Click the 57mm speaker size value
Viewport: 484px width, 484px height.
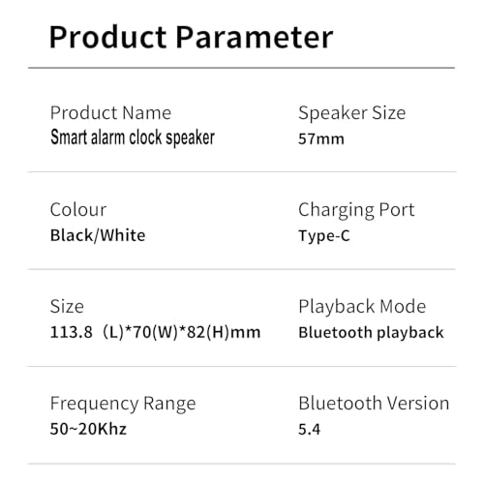321,139
